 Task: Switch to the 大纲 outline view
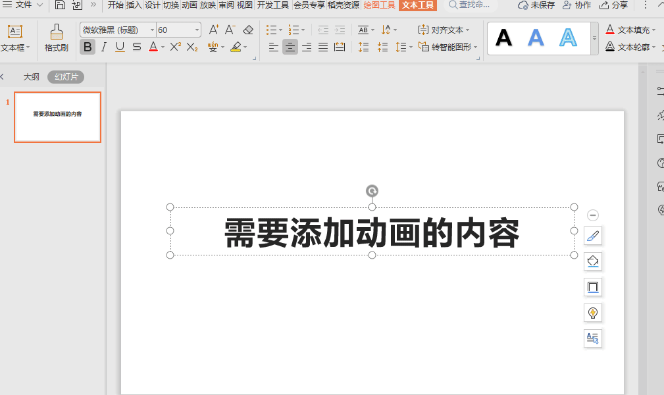pos(32,77)
